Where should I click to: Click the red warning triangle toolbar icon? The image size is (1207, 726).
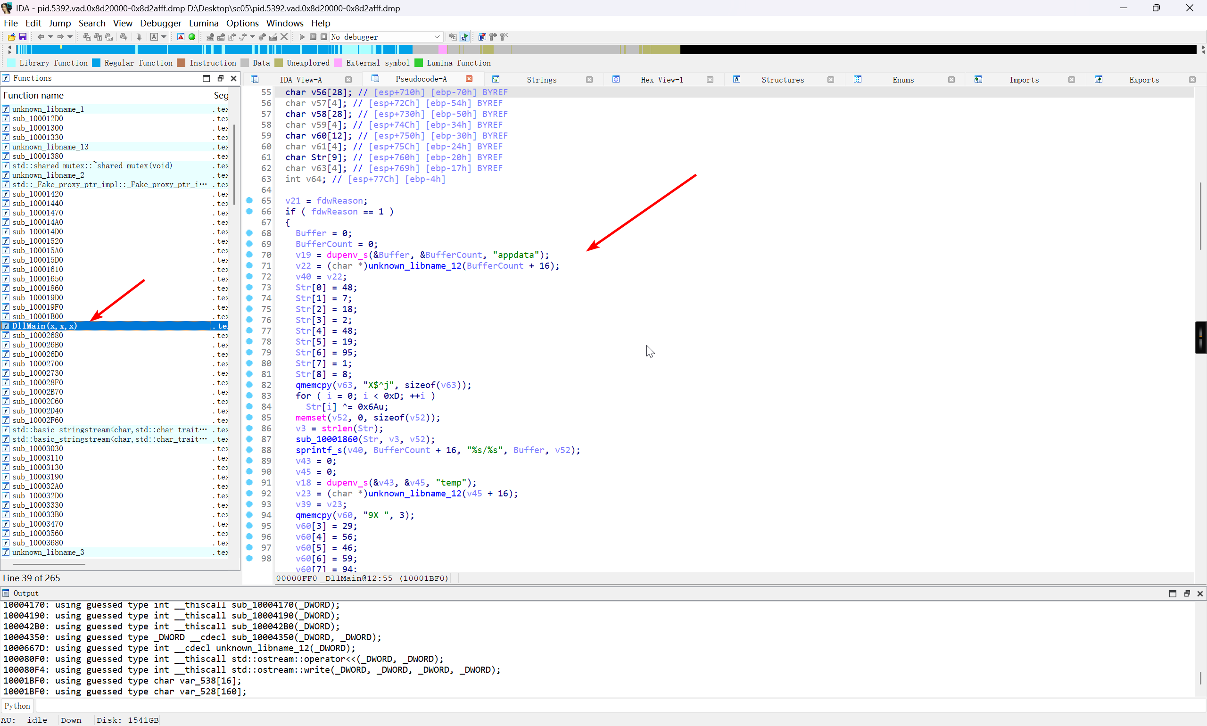tap(181, 37)
